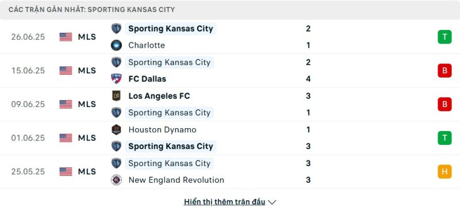The width and height of the screenshot is (460, 215).
Task: Click the New England Revolution crest
Action: pos(117,180)
